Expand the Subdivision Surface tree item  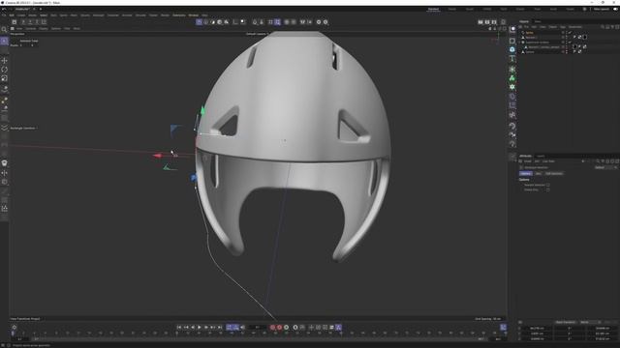click(x=519, y=43)
